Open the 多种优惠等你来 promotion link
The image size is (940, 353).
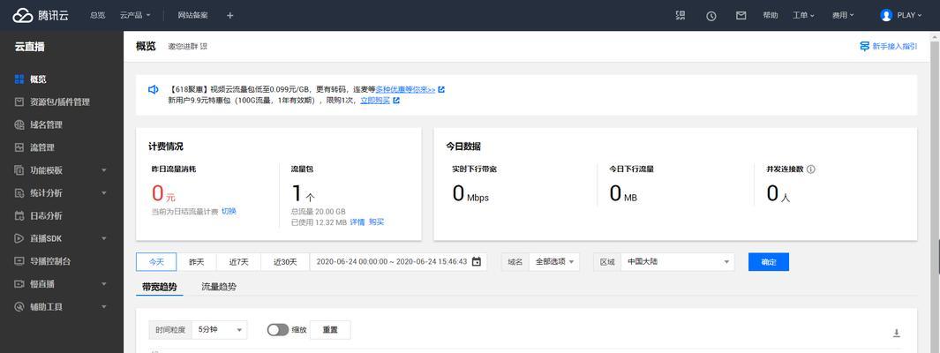(405, 90)
